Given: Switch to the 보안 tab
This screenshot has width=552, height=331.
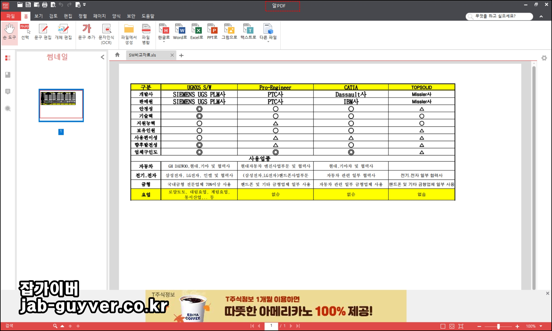Looking at the screenshot, I should coord(131,16).
